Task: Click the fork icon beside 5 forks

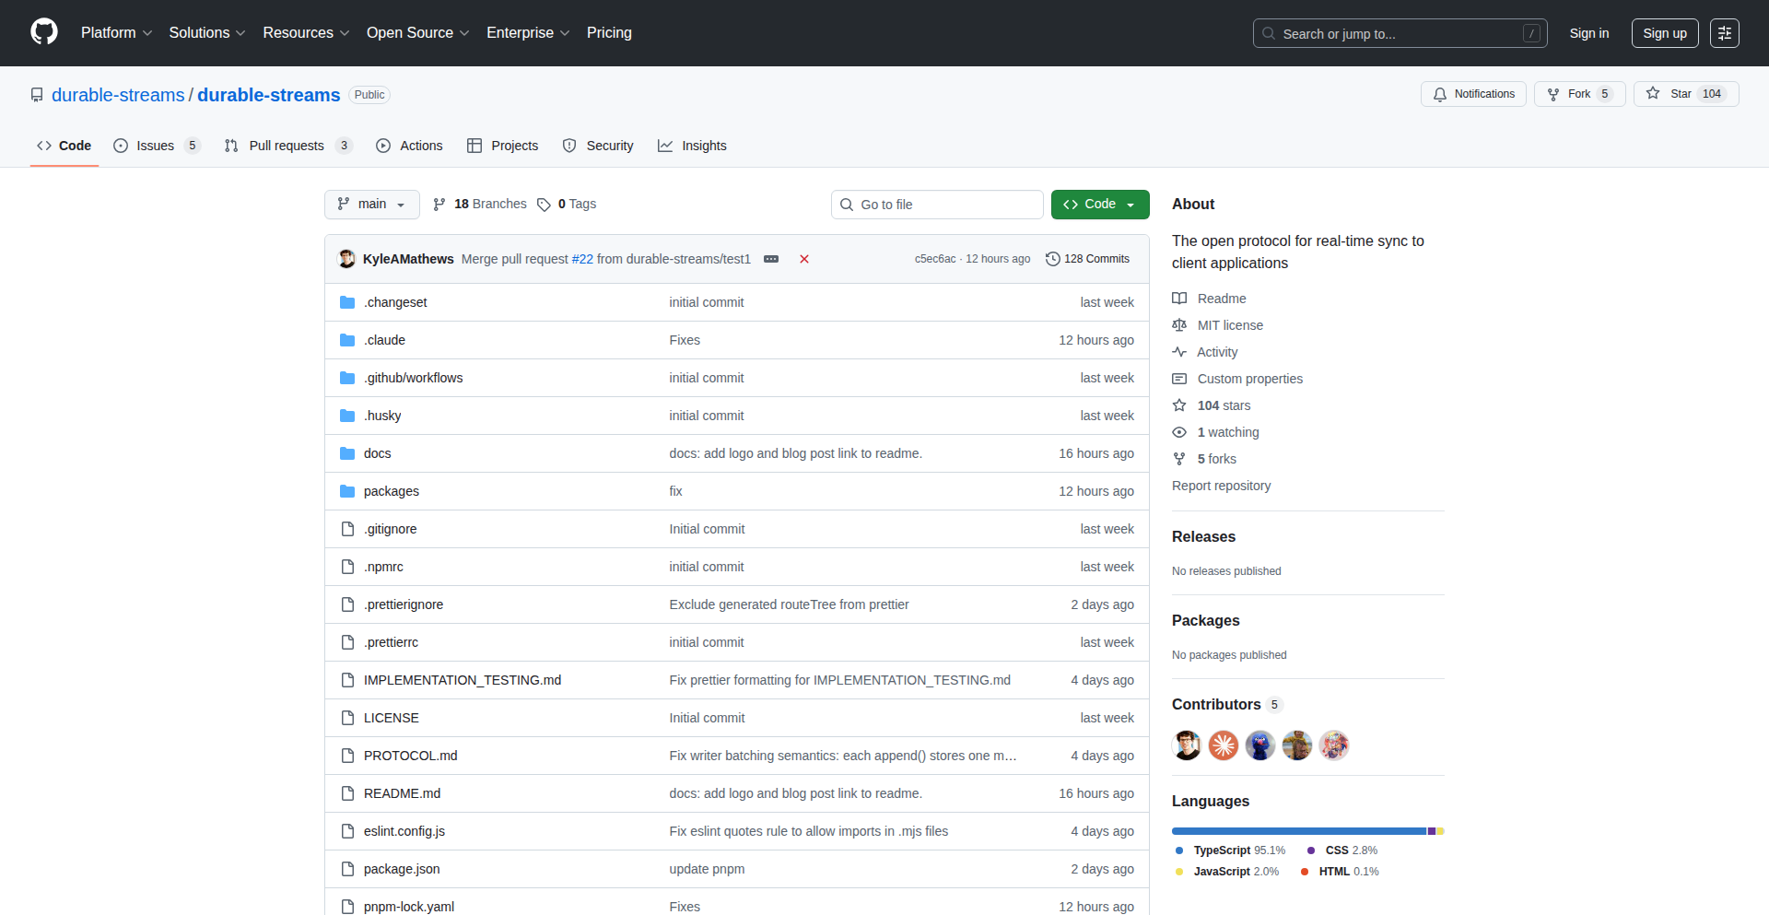Action: pyautogui.click(x=1179, y=459)
